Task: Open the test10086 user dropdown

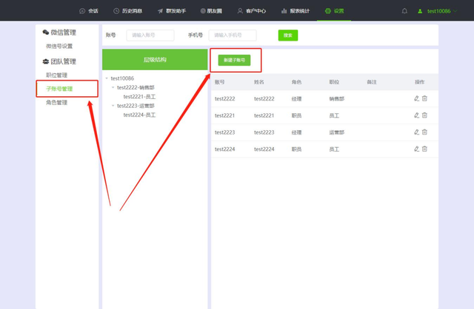Action: pos(438,11)
